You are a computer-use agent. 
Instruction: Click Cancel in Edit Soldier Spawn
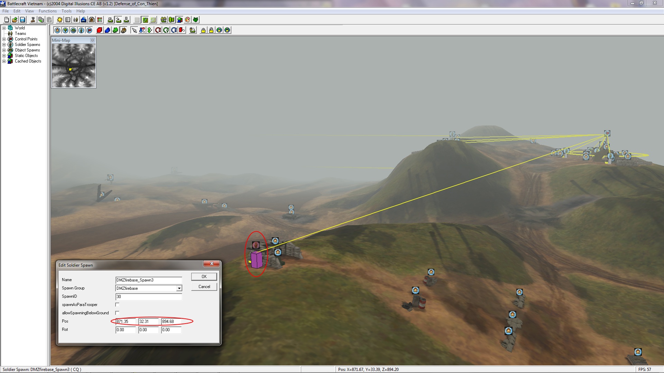tap(204, 287)
